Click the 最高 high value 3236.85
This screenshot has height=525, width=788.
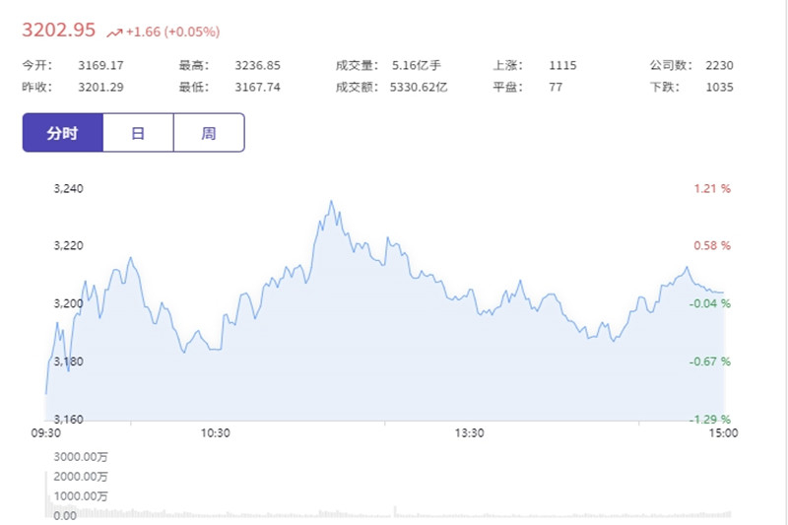tap(257, 66)
